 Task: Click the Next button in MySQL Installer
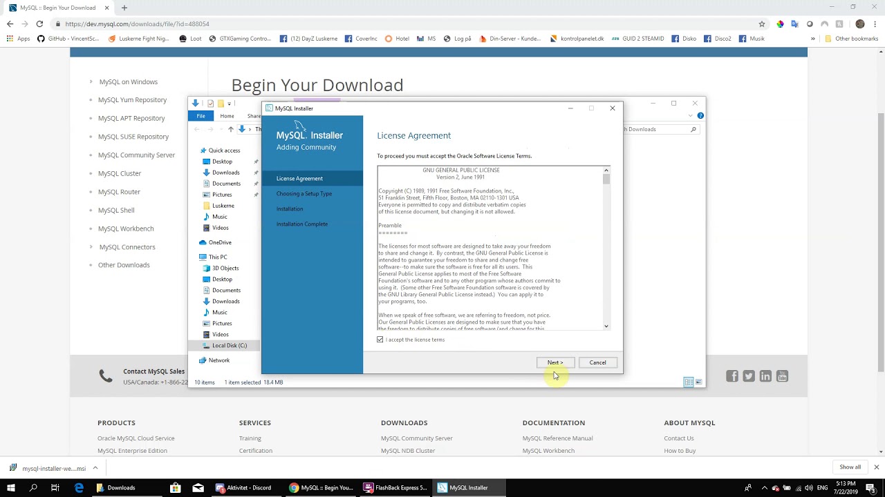555,362
